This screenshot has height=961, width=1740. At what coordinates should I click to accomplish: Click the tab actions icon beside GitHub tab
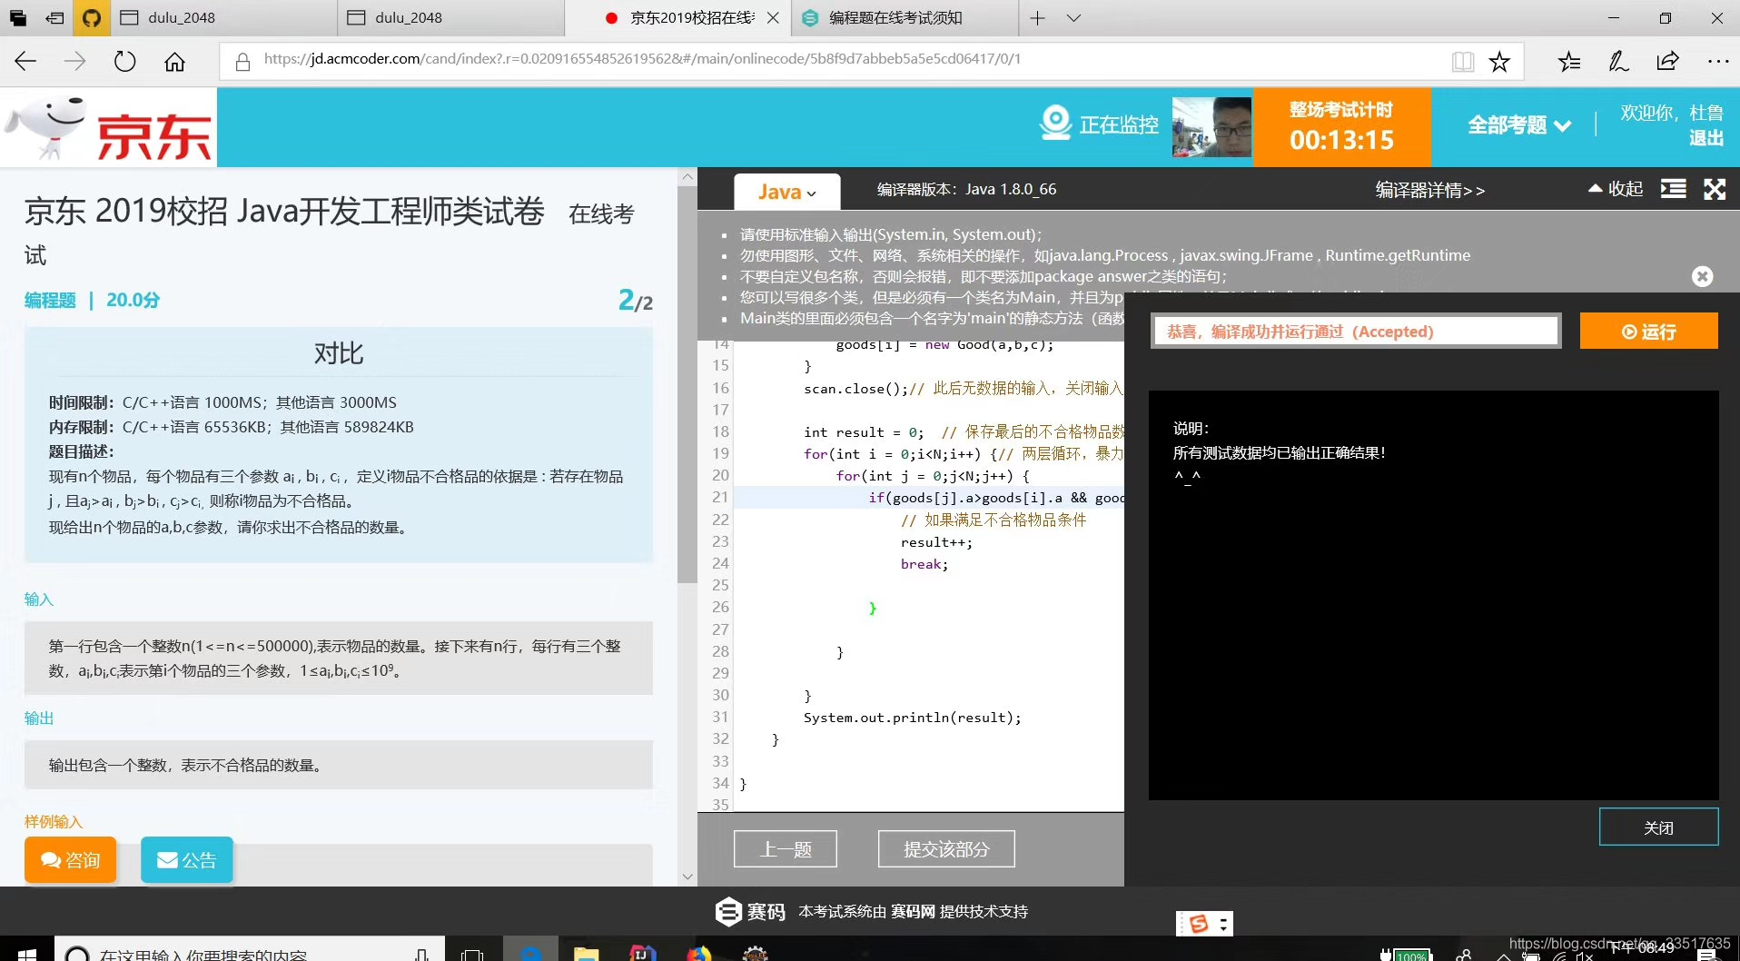55,18
